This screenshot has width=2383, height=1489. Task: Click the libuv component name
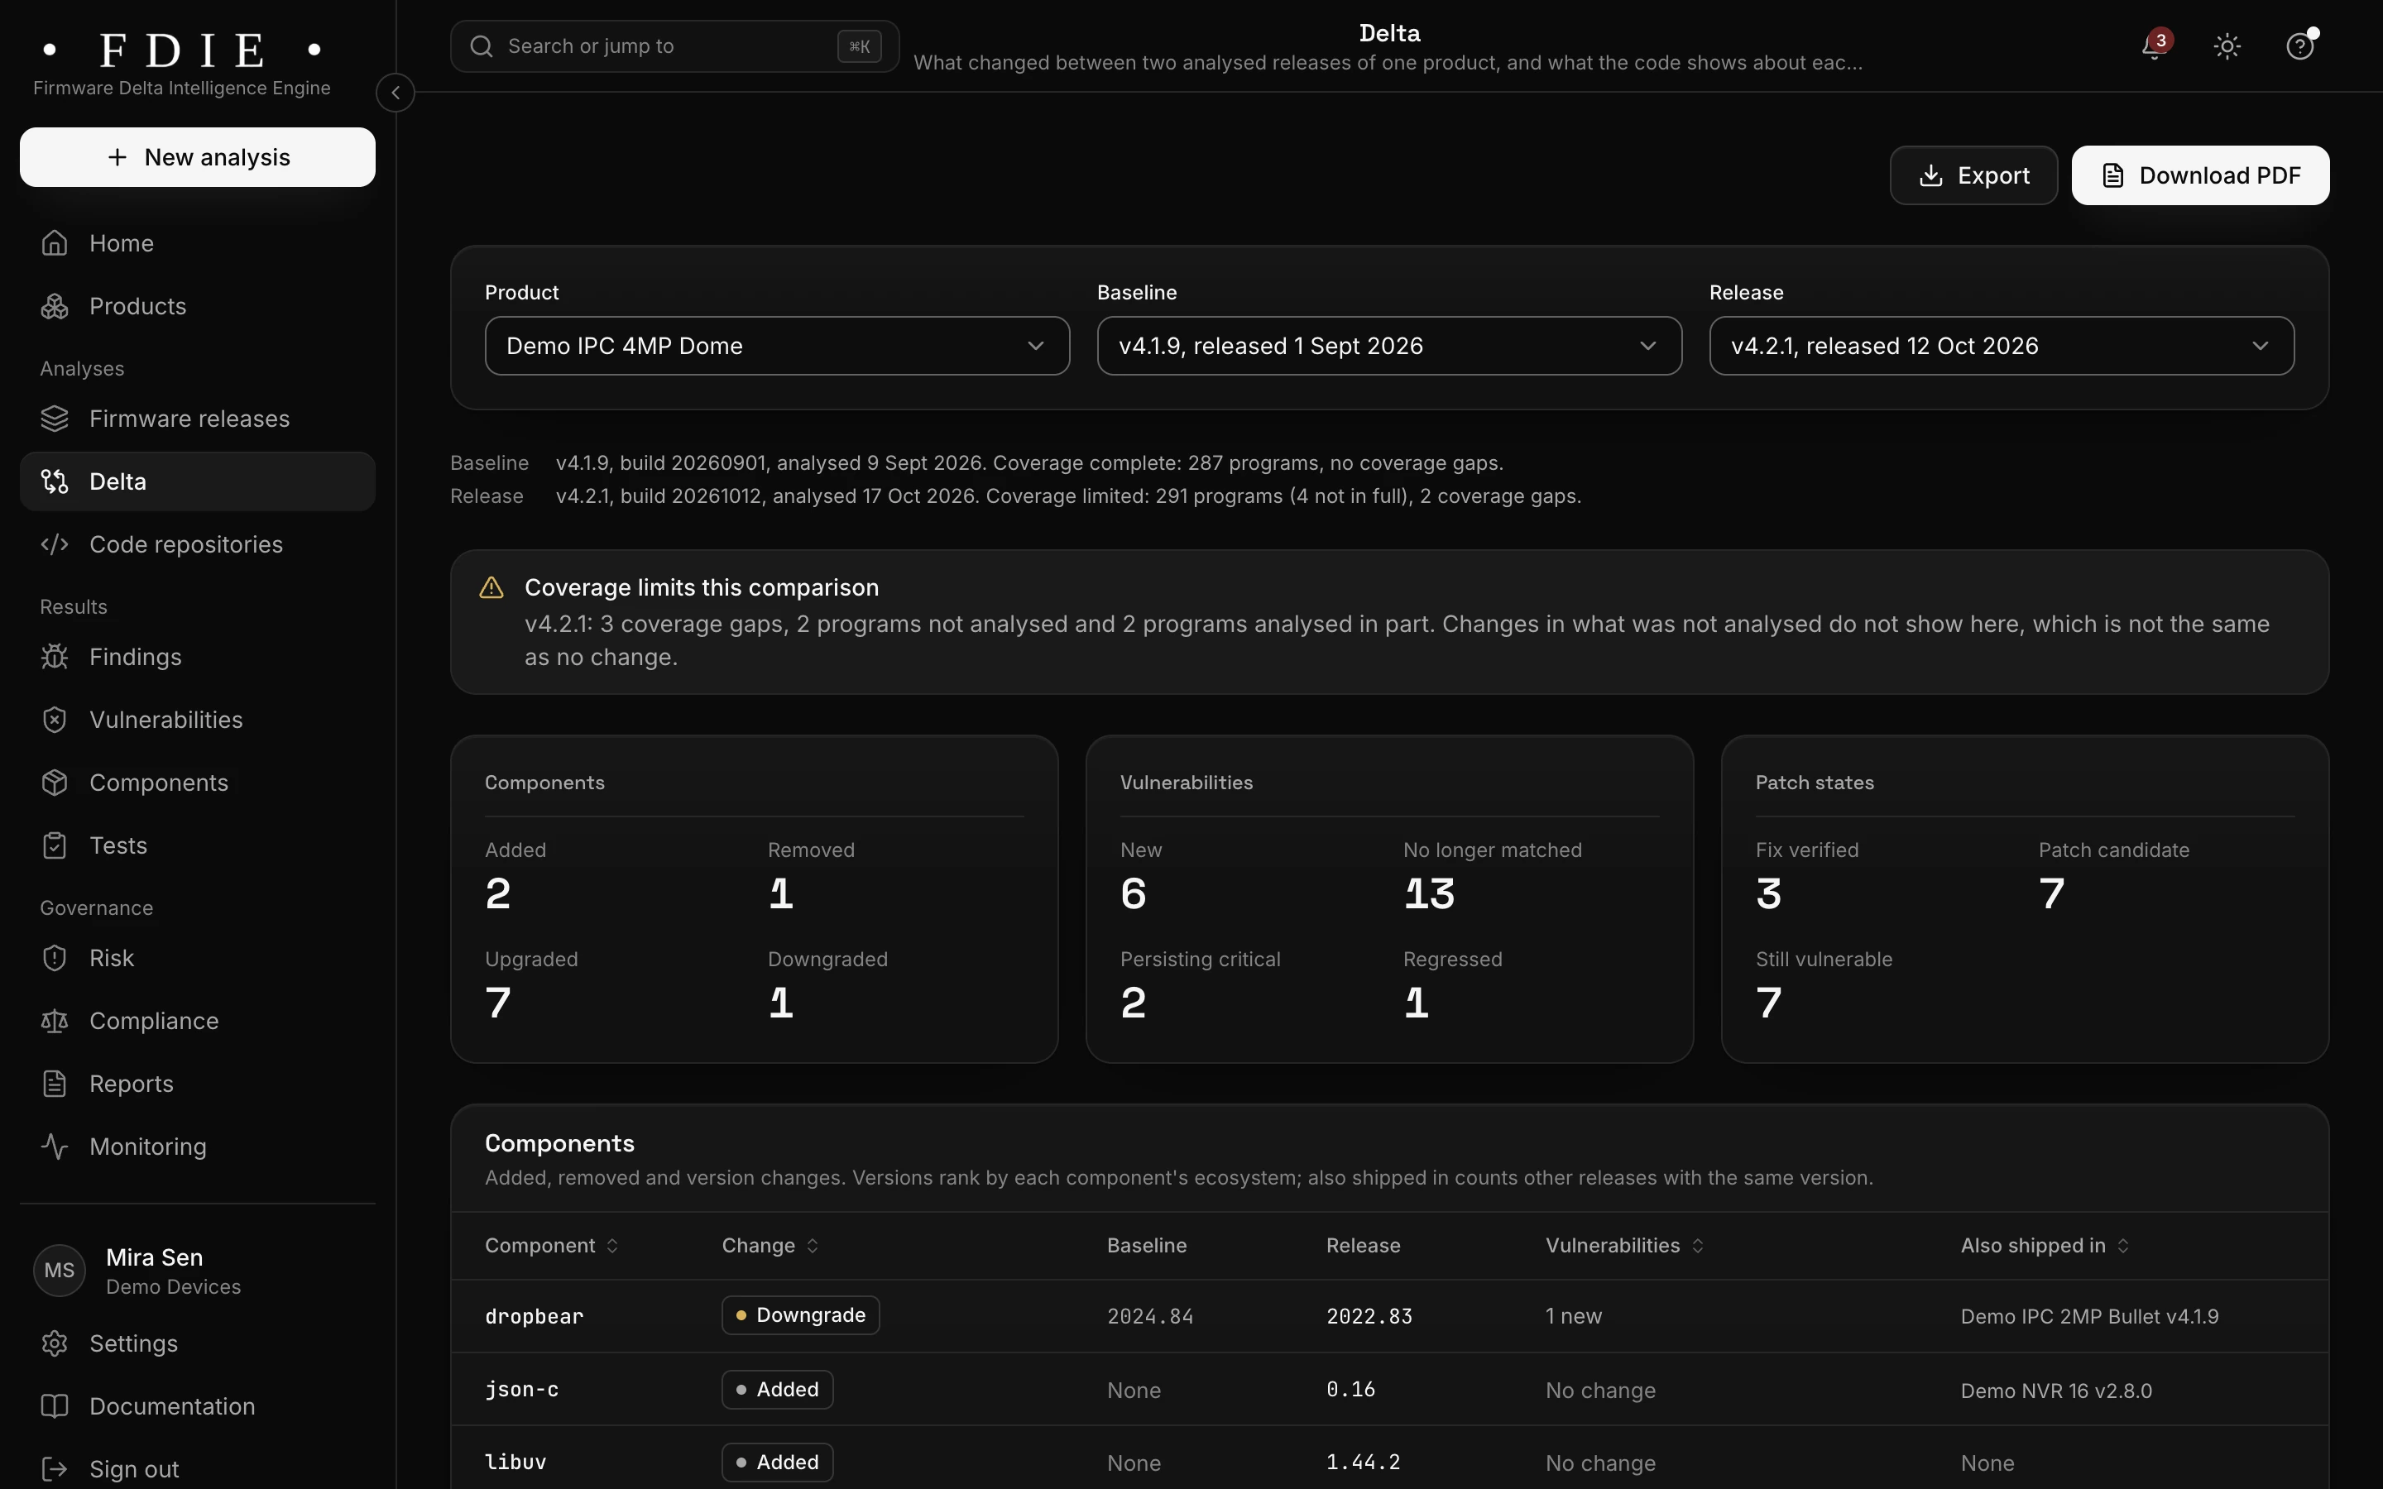[516, 1463]
